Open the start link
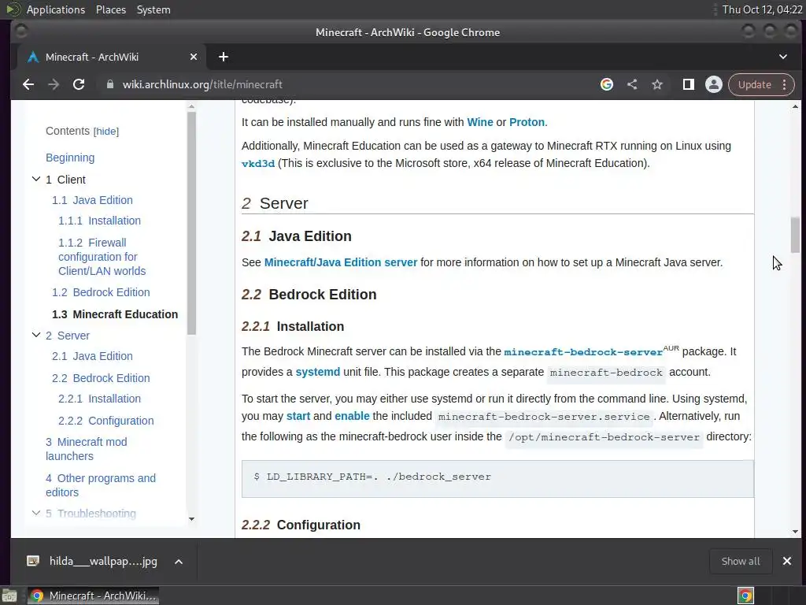This screenshot has height=605, width=806. point(298,416)
